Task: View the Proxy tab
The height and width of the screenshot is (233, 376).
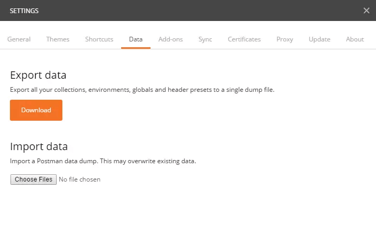Action: 285,39
